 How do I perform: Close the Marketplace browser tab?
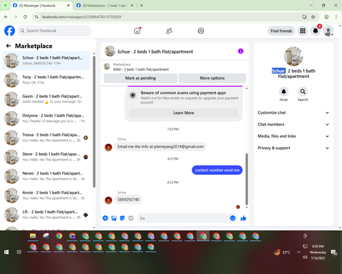tap(132, 5)
